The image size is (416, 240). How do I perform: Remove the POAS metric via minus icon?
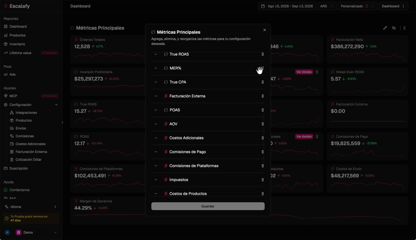coord(156,110)
